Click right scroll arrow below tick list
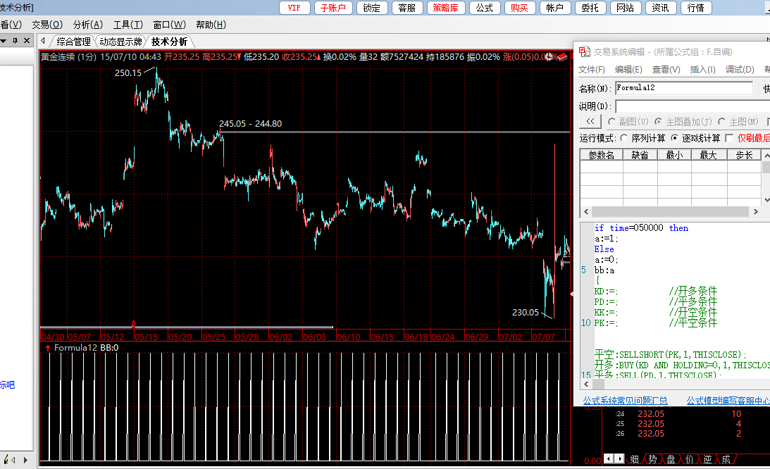The height and width of the screenshot is (469, 770). coord(620,459)
